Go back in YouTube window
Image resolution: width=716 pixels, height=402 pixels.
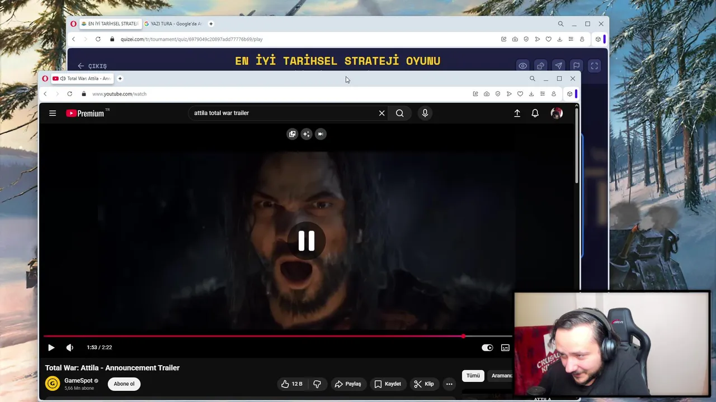coord(45,94)
